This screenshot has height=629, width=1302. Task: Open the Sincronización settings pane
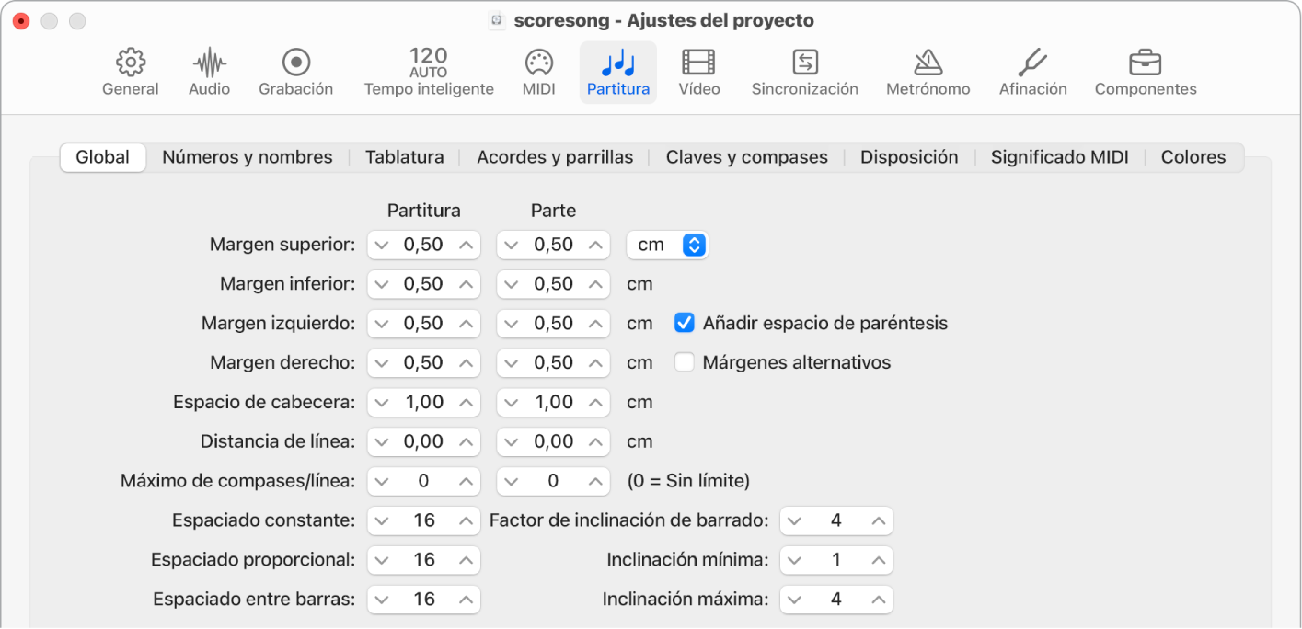[804, 73]
